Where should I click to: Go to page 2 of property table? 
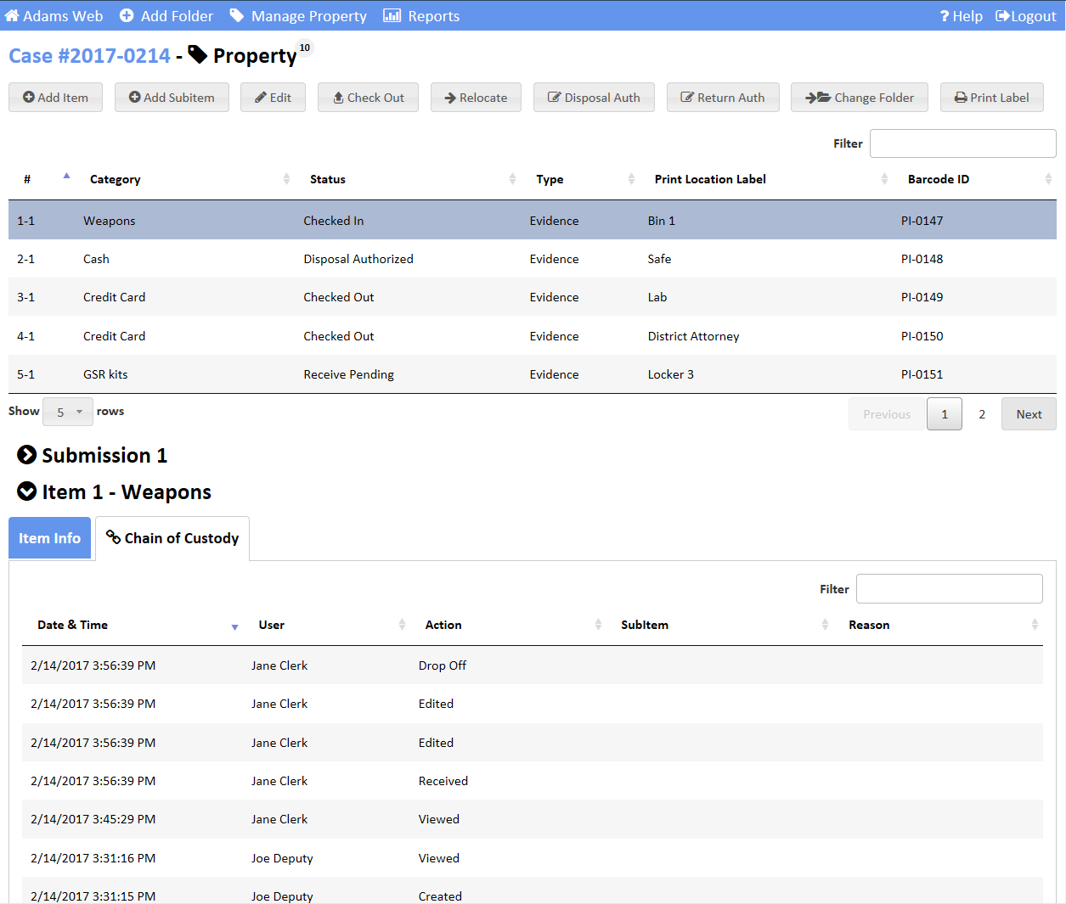click(x=982, y=414)
